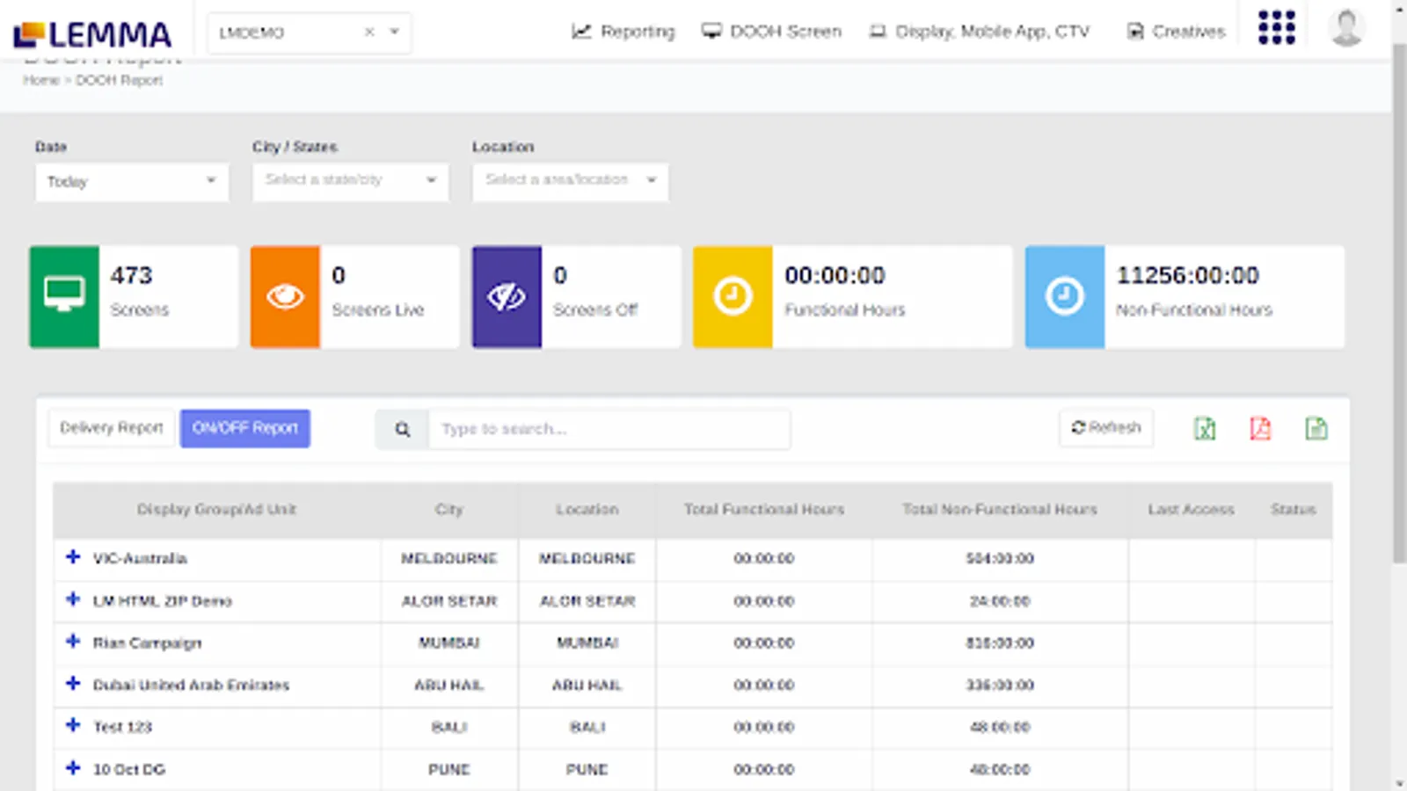Go to Home breadcrumb link
The image size is (1407, 791).
click(40, 81)
